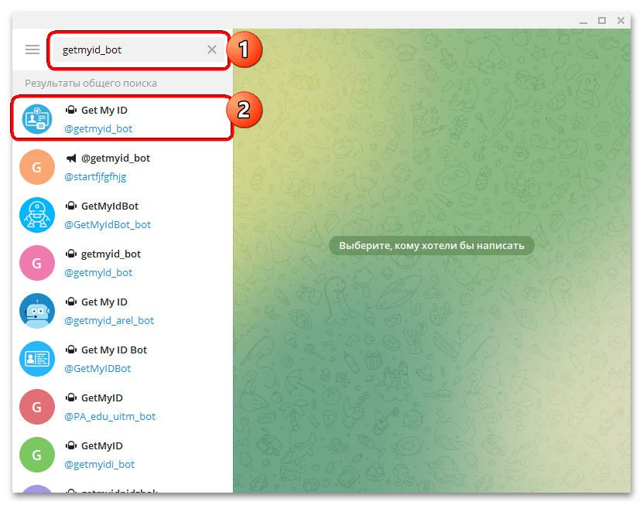Maximize the Telegram window

click(602, 21)
